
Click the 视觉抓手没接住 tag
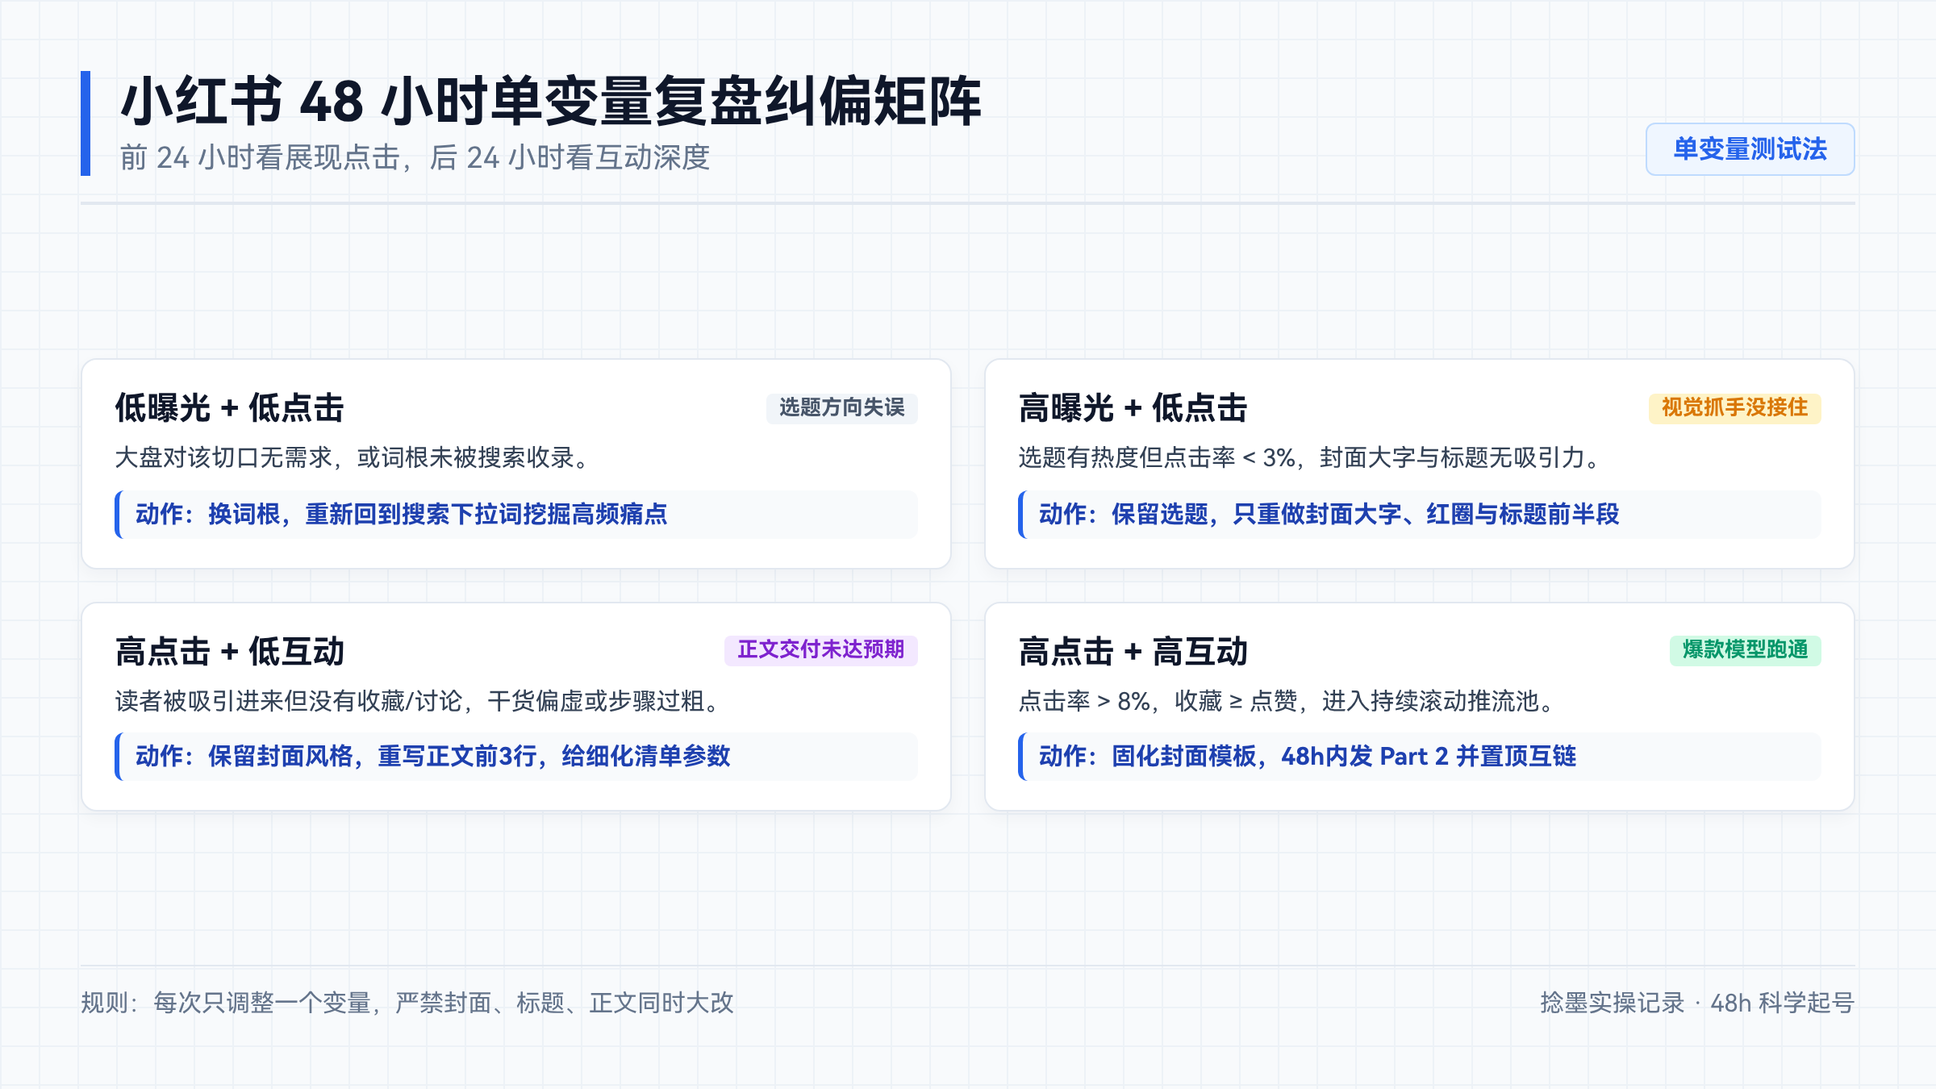pyautogui.click(x=1734, y=407)
